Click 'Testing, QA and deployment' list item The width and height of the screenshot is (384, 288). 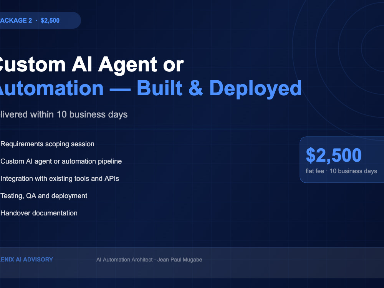click(44, 196)
